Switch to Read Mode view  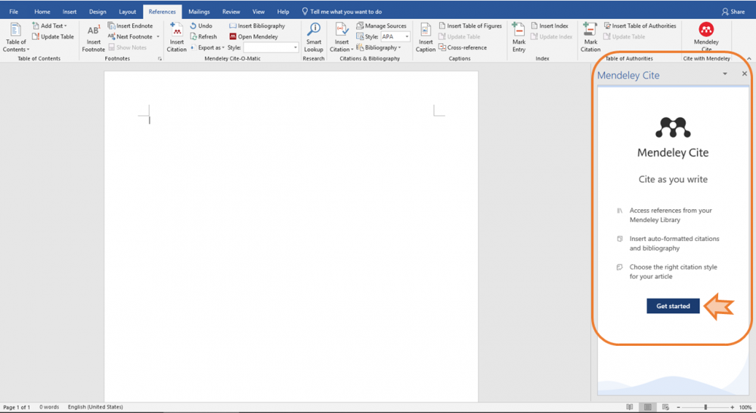click(629, 407)
